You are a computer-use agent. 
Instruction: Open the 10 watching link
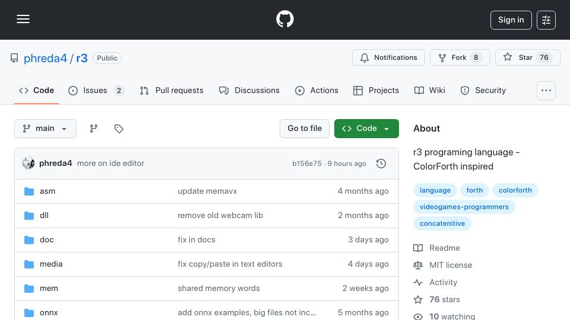click(x=444, y=316)
